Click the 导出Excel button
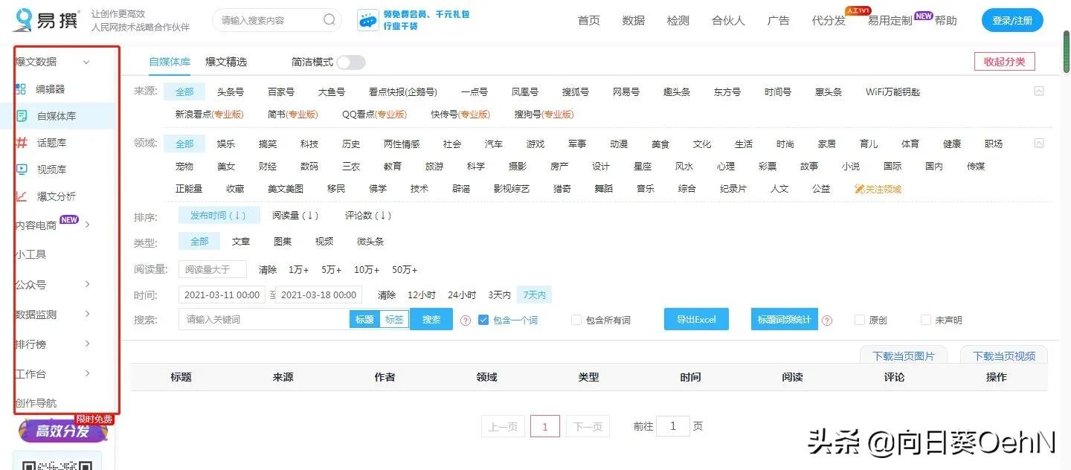Screen dimensions: 1071x470 [696, 319]
